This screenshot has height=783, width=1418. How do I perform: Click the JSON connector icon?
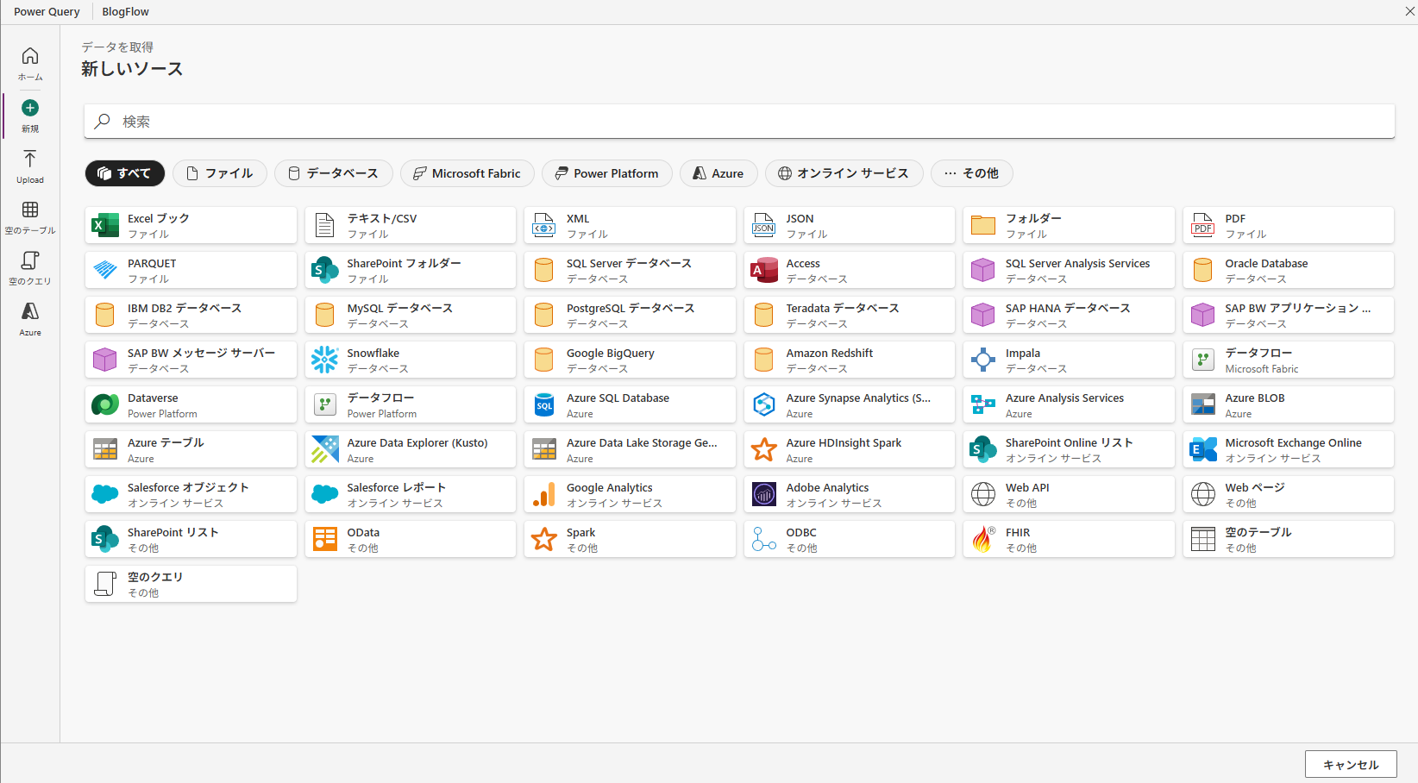tap(763, 226)
